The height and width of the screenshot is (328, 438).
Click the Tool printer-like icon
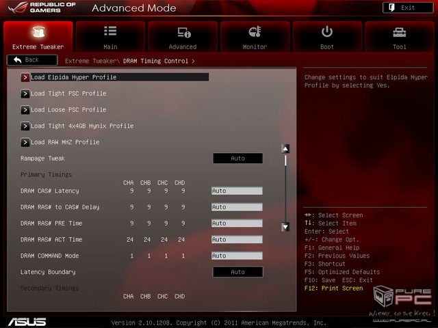tap(400, 33)
